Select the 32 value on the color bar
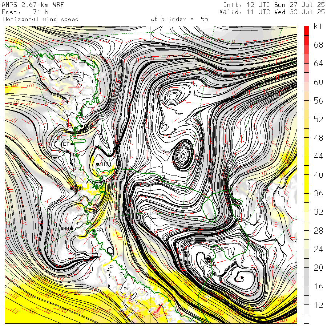 [318, 212]
